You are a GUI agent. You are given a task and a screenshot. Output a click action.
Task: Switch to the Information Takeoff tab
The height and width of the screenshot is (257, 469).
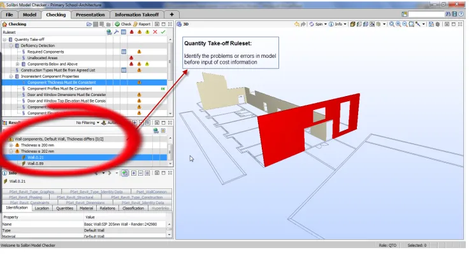[137, 15]
